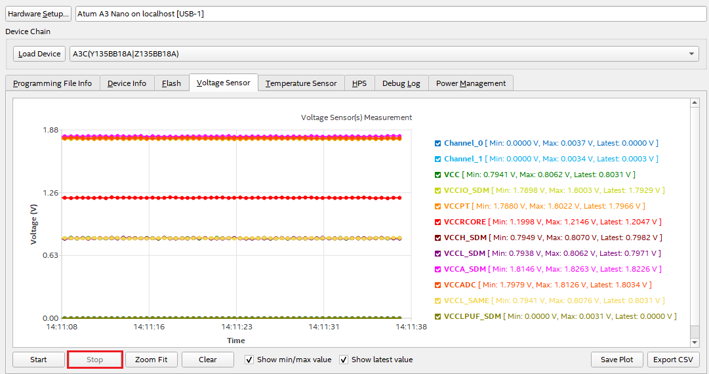Toggle the Channel_0 legend checkbox
Viewport: 709px width, 374px height.
438,143
